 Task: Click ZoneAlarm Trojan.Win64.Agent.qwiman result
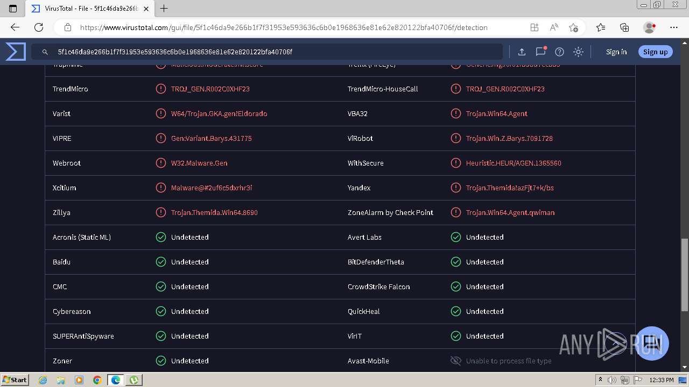tap(510, 212)
